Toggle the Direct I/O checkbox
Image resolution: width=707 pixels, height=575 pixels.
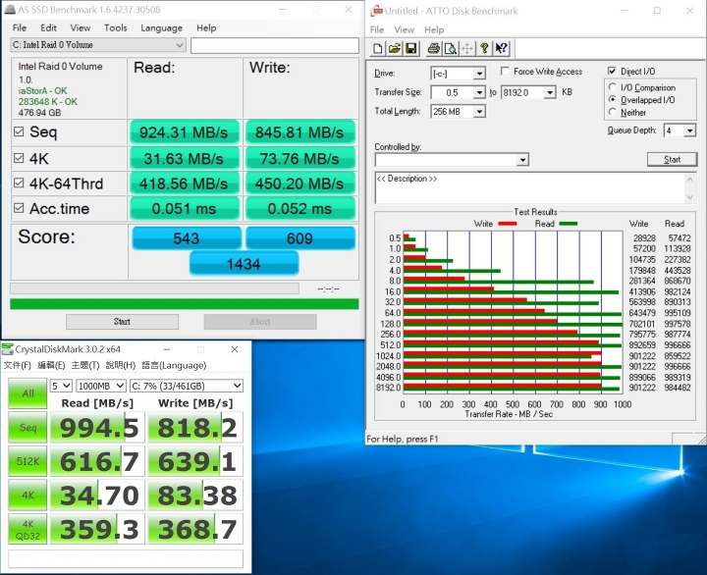click(613, 72)
